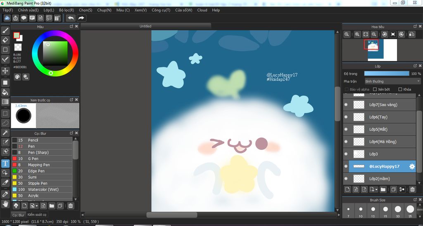This screenshot has height=226, width=423.
Task: Select the Untitled document tab
Action: [145, 26]
